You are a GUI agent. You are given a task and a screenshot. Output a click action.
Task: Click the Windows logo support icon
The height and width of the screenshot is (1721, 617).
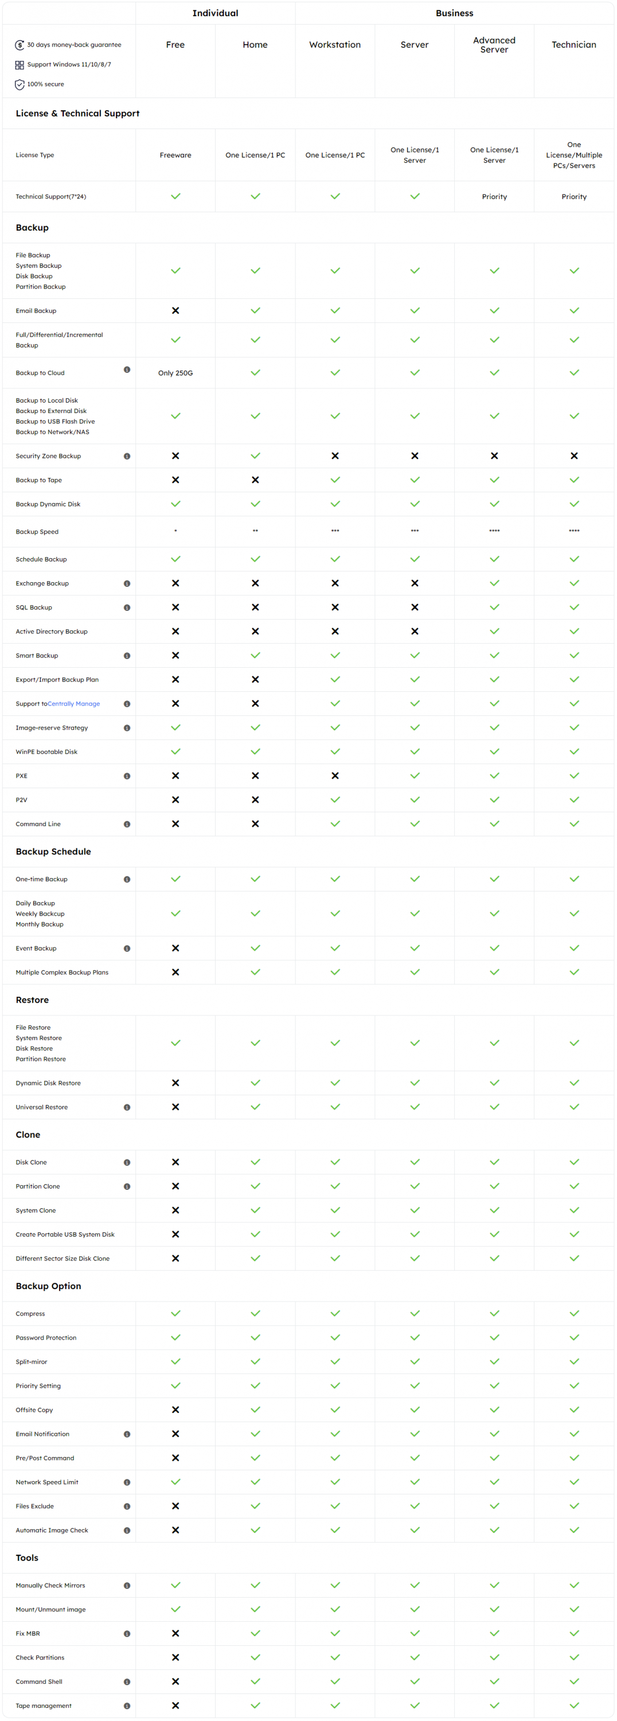pos(19,65)
